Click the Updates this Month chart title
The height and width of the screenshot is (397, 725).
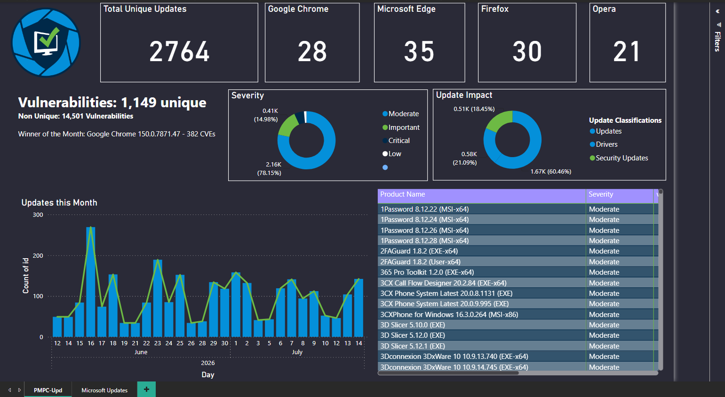(59, 203)
